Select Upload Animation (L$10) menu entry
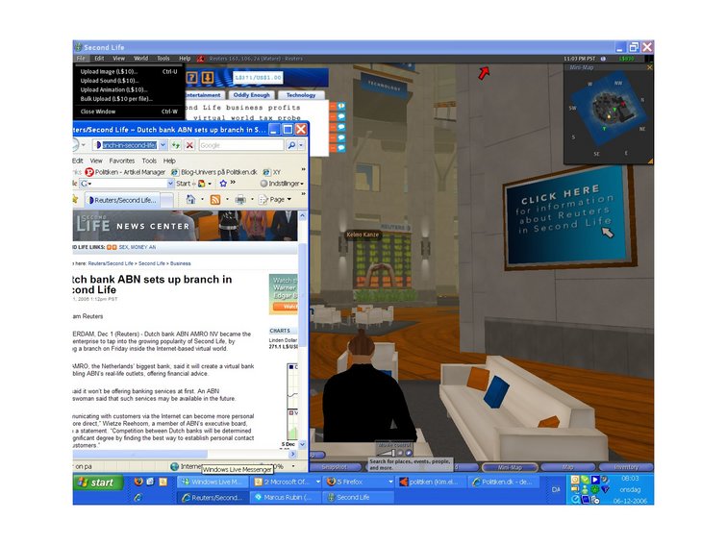Viewport: 727px width, 545px height. pyautogui.click(x=129, y=90)
